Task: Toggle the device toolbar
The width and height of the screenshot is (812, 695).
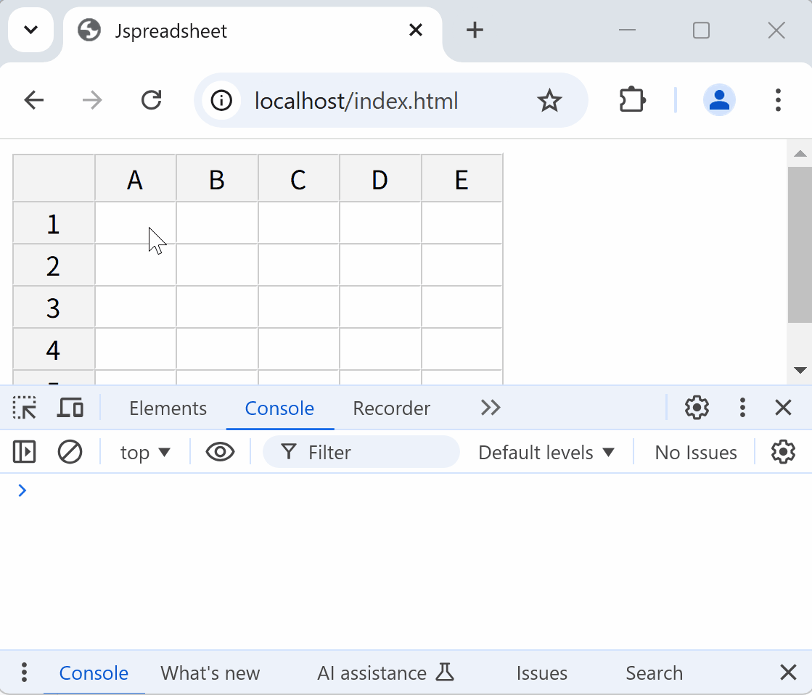Action: pyautogui.click(x=69, y=408)
